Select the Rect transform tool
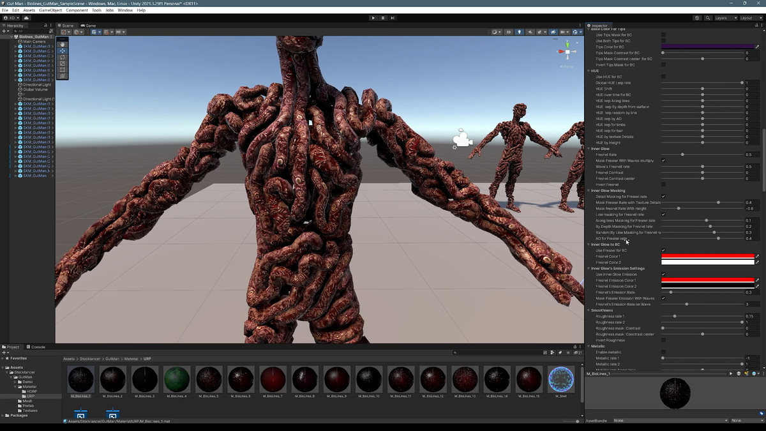Screen dimensions: 766x431 pyautogui.click(x=63, y=70)
